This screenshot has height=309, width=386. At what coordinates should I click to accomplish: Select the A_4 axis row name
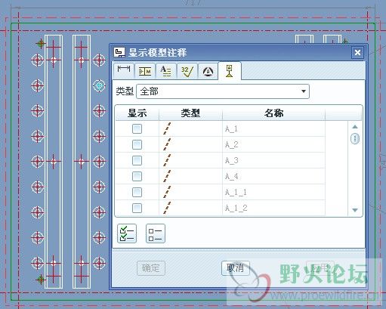point(232,176)
